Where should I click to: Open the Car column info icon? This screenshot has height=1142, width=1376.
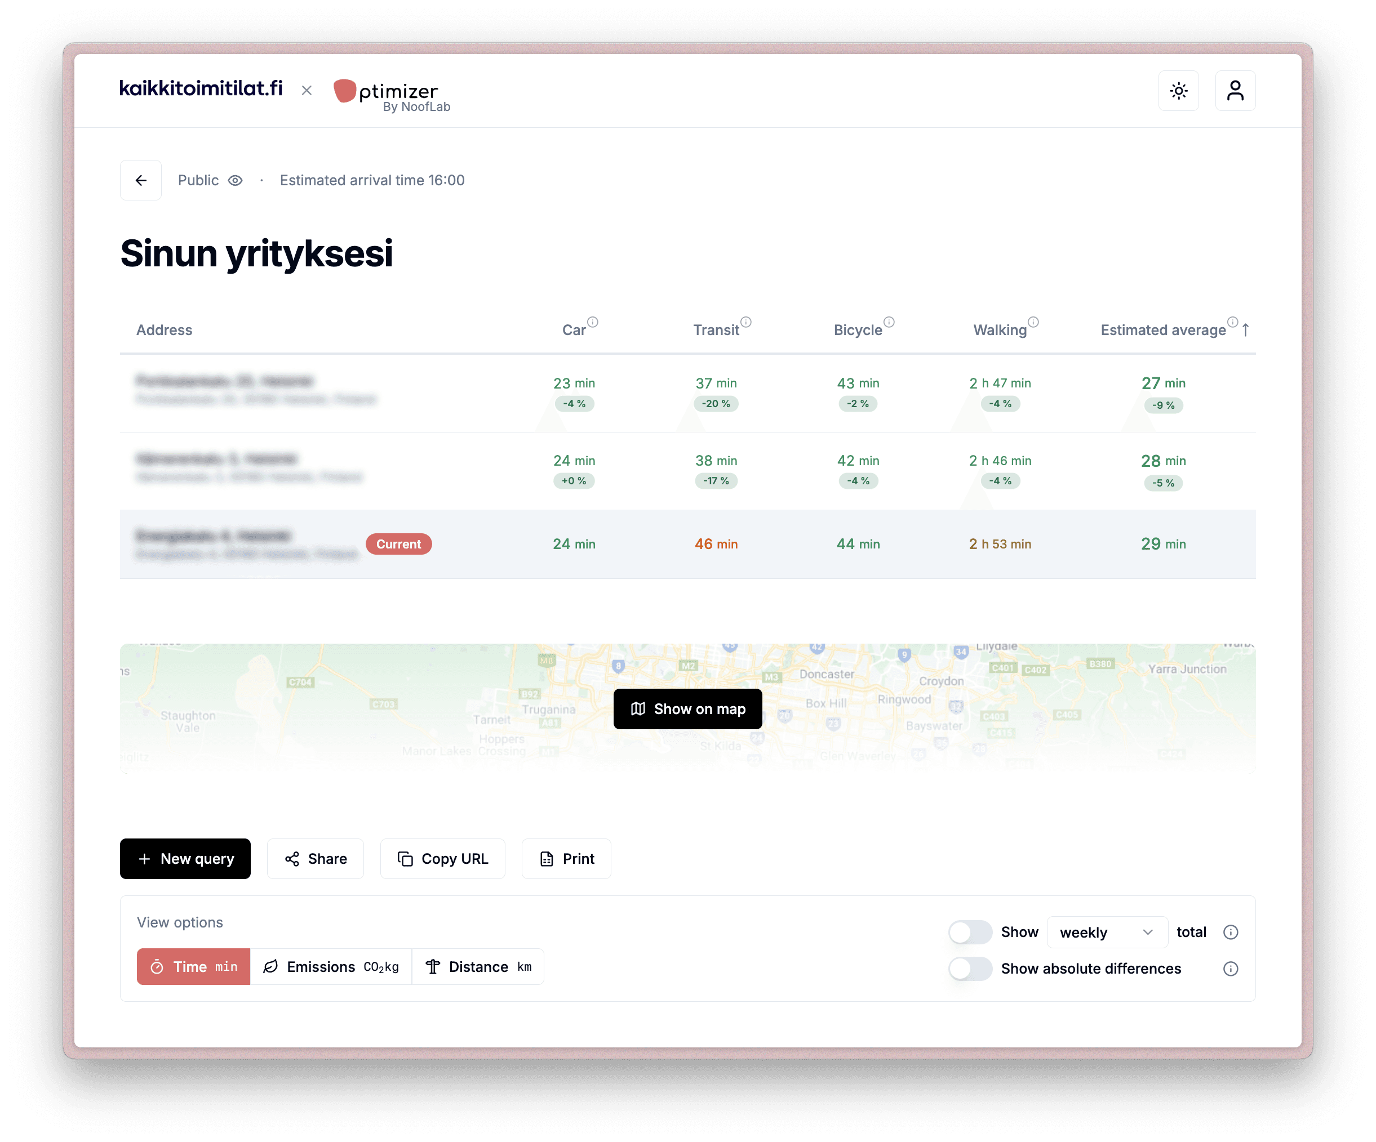593,322
